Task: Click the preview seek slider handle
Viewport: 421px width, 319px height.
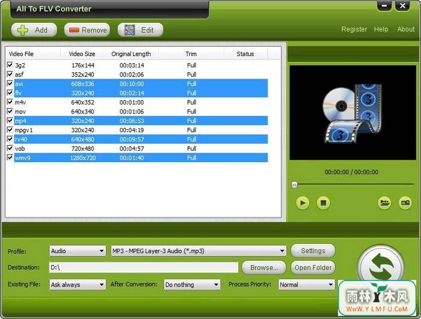Action: (x=295, y=184)
